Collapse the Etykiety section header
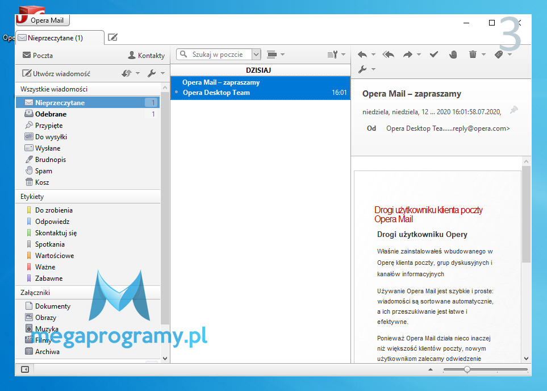This screenshot has width=547, height=391. [x=88, y=197]
